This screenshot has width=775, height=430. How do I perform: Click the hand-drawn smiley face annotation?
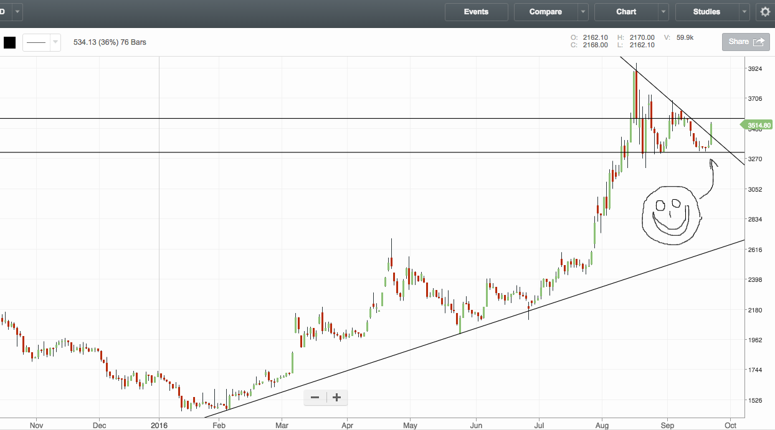(x=670, y=213)
